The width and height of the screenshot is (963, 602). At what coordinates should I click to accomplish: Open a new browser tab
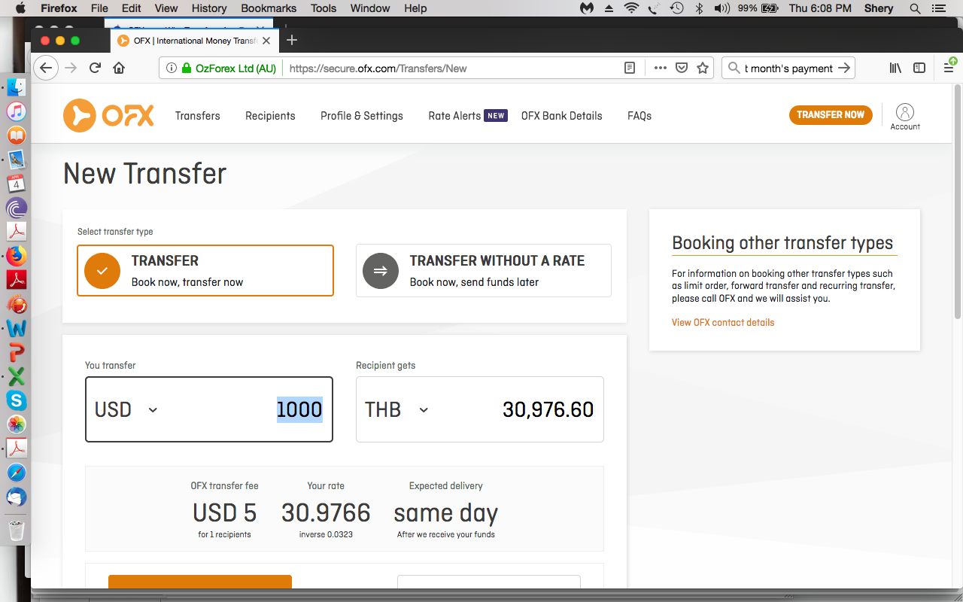pos(293,40)
